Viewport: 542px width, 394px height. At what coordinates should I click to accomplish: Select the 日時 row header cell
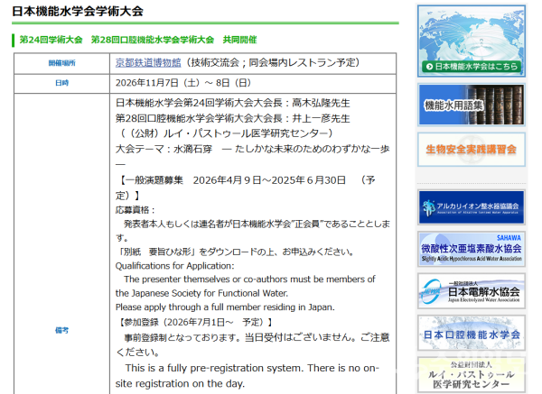pyautogui.click(x=61, y=83)
